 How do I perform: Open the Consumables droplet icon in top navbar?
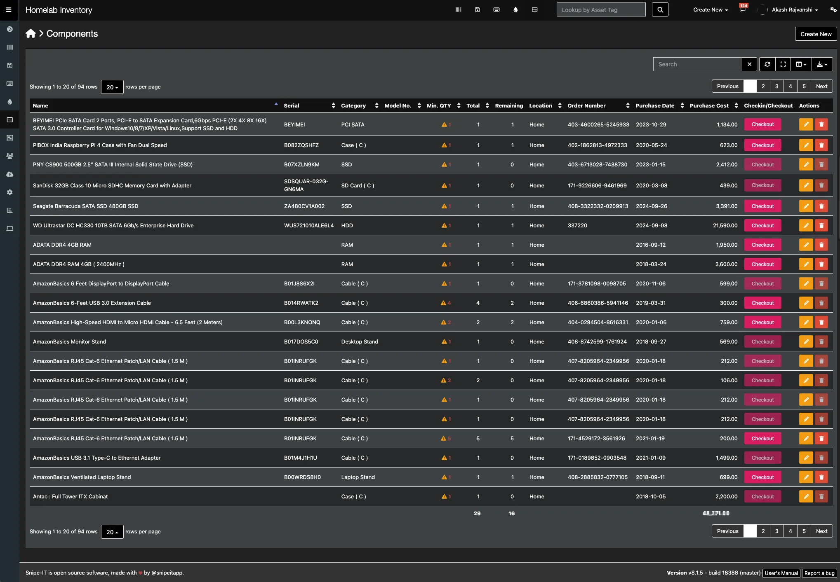[515, 9]
